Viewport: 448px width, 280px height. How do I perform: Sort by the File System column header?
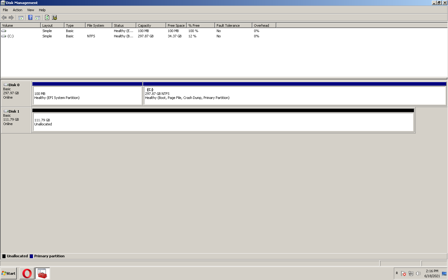pyautogui.click(x=98, y=26)
